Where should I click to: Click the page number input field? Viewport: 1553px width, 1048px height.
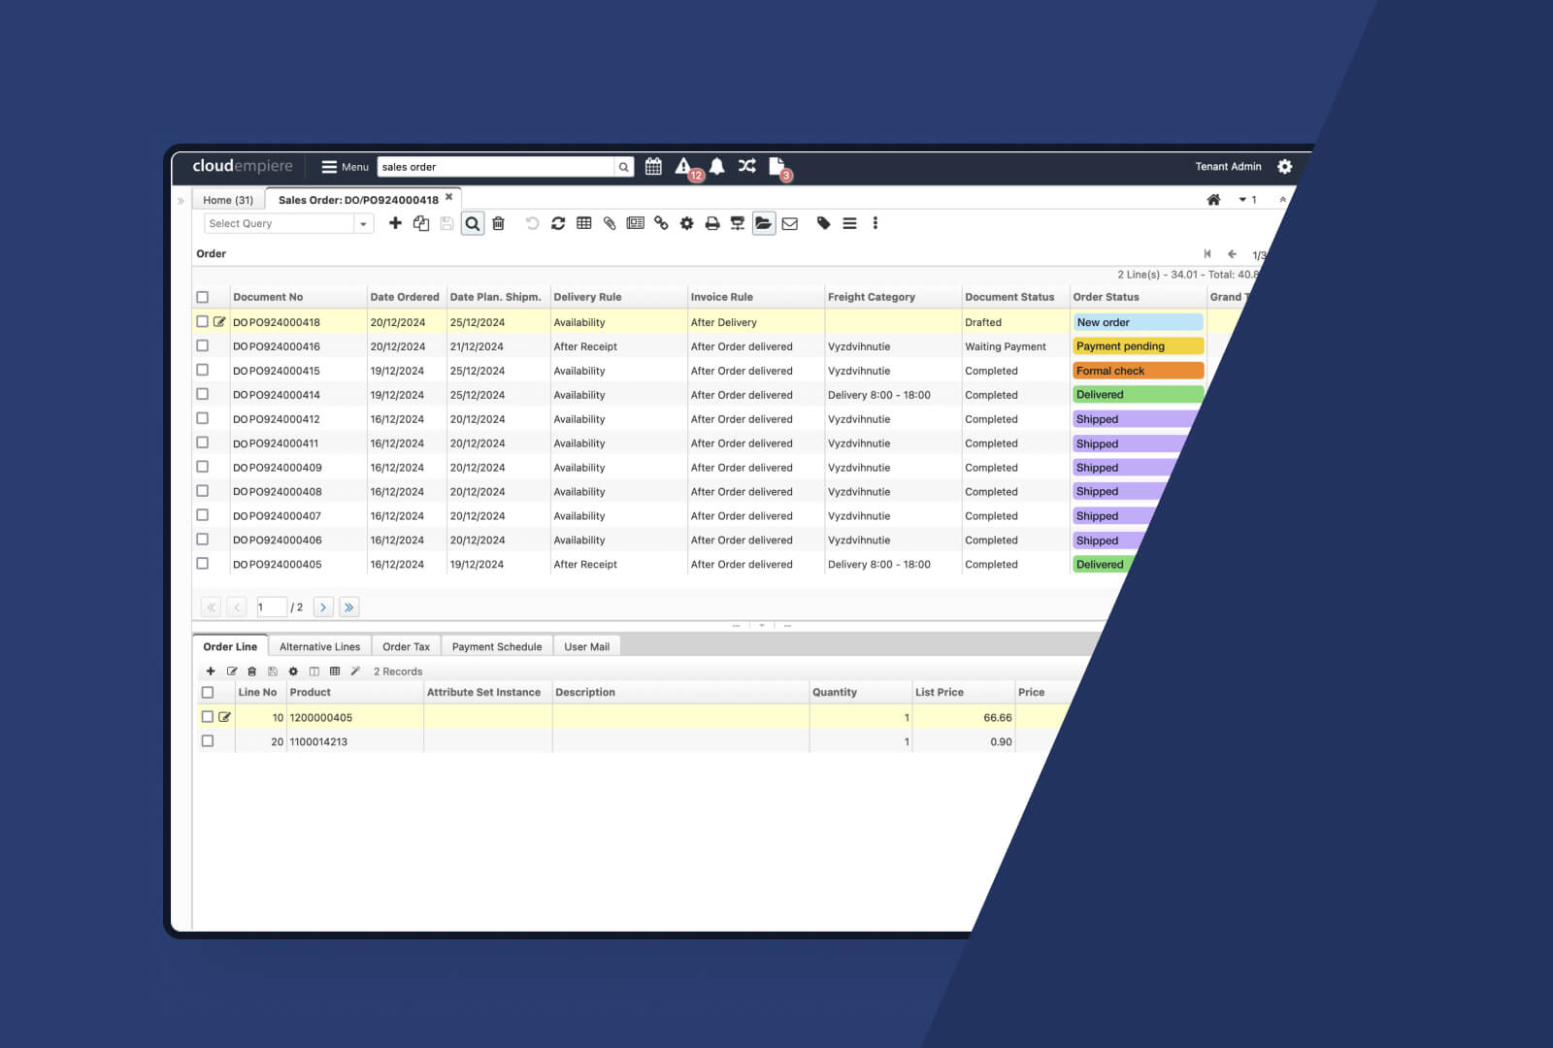(x=272, y=607)
